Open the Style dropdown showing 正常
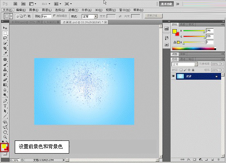This screenshot has height=163, width=226. pyautogui.click(x=90, y=16)
